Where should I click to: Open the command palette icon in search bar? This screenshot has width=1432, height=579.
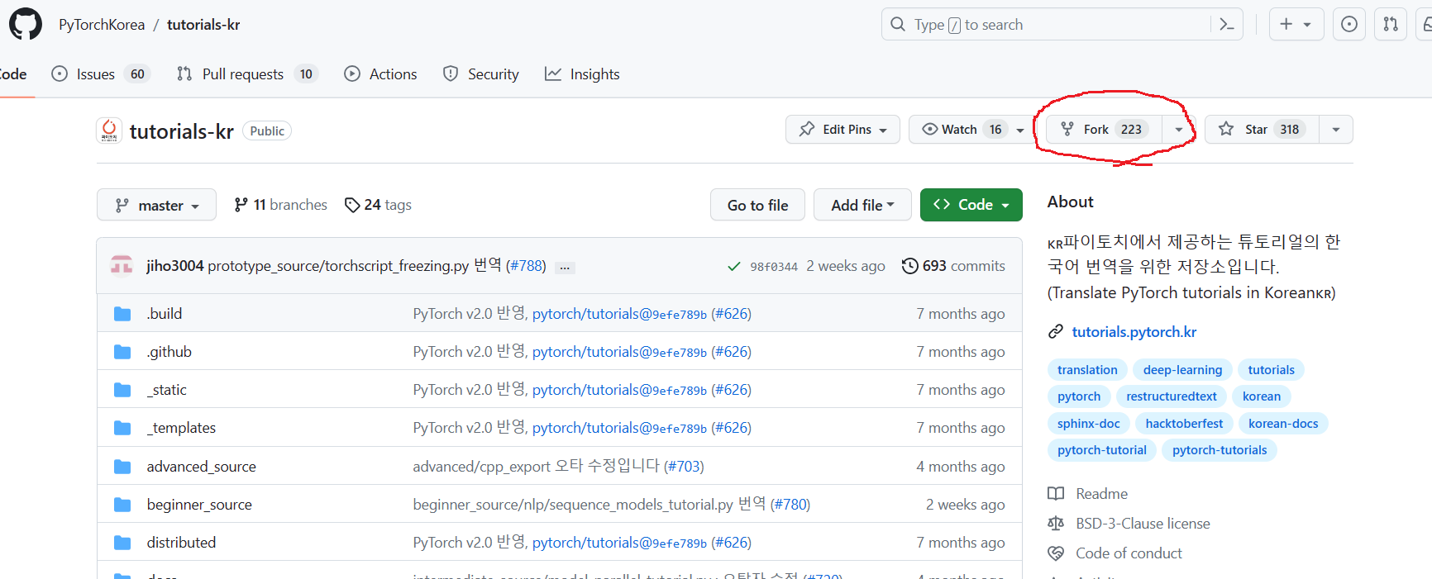click(1227, 25)
